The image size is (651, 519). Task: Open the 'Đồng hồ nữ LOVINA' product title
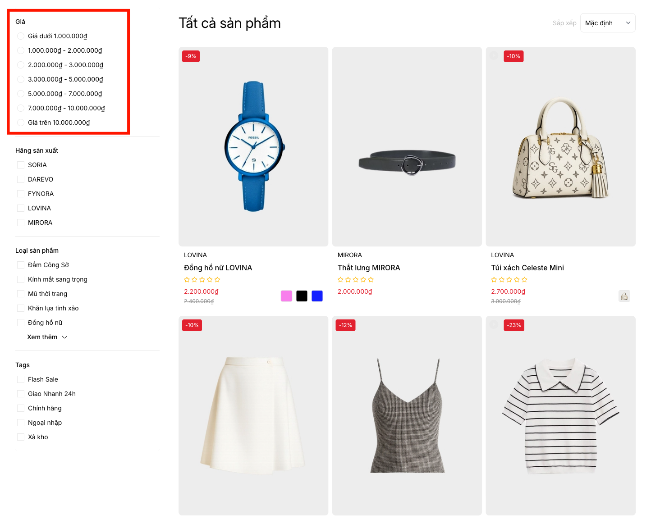click(x=218, y=268)
